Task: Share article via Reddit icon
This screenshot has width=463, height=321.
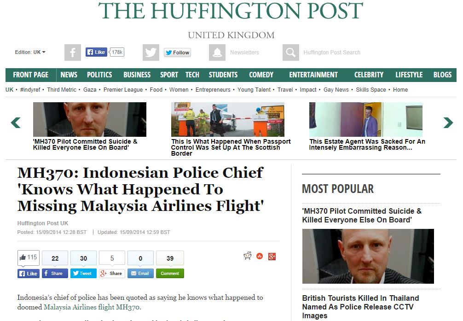Action: click(x=248, y=256)
